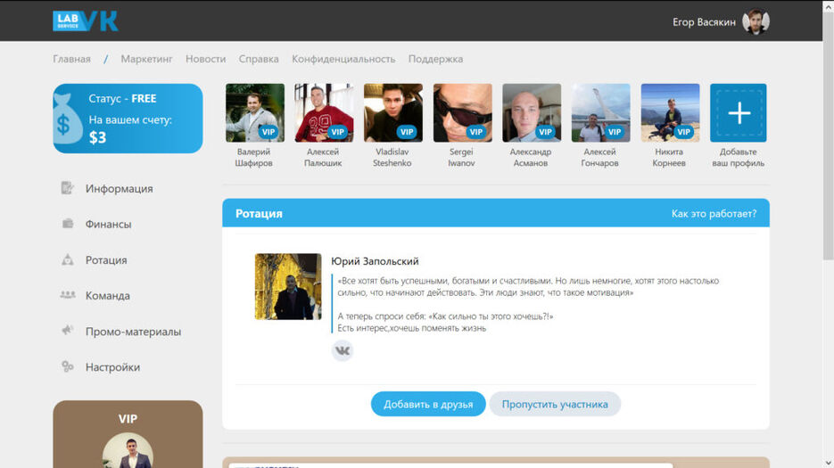Click the plus tile to add your profile

(739, 112)
